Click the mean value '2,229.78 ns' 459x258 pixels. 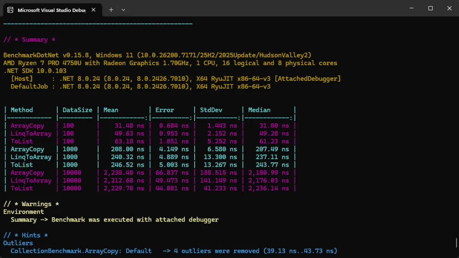[x=124, y=188]
